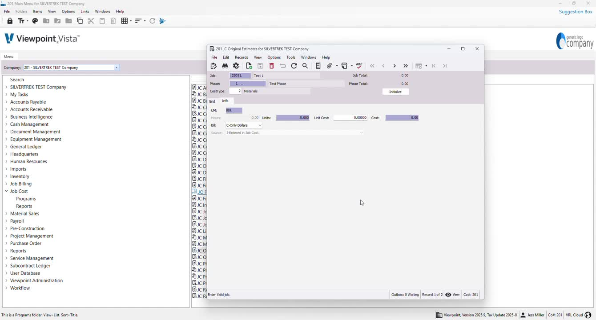
Task: Click the Unit Cost input field
Action: coord(350,118)
